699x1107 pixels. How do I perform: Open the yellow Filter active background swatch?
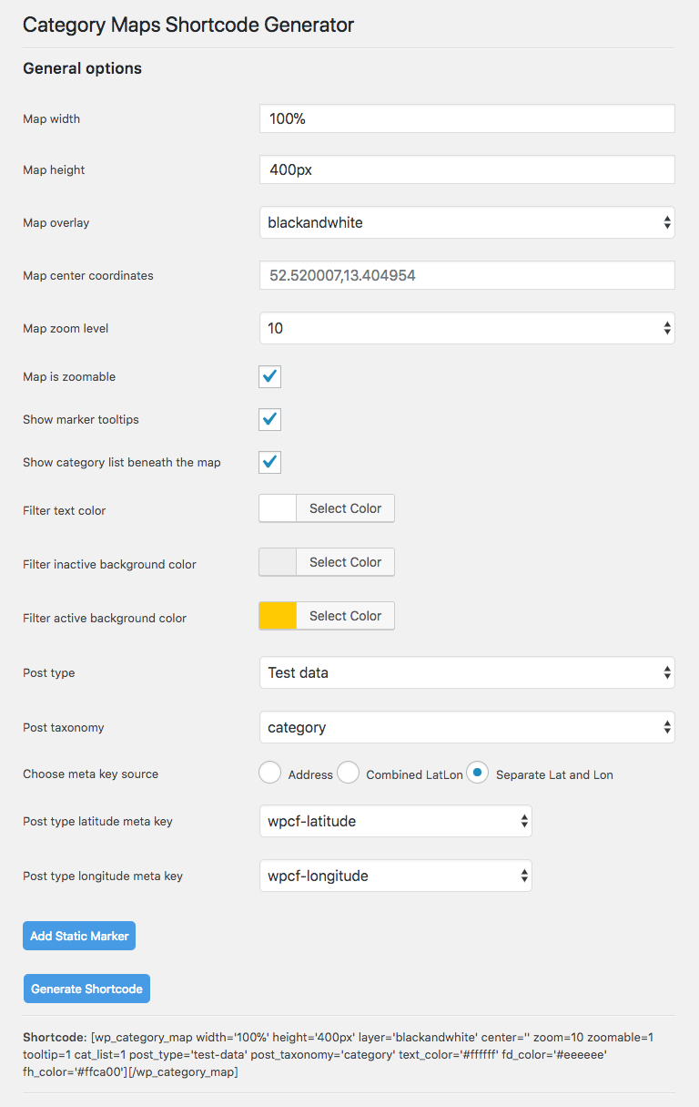pos(279,616)
